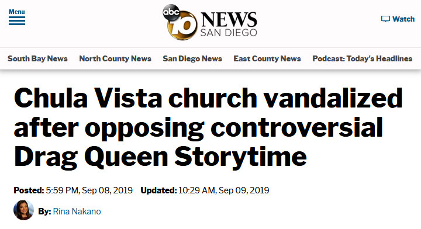Click the abc circle in logo

point(171,12)
